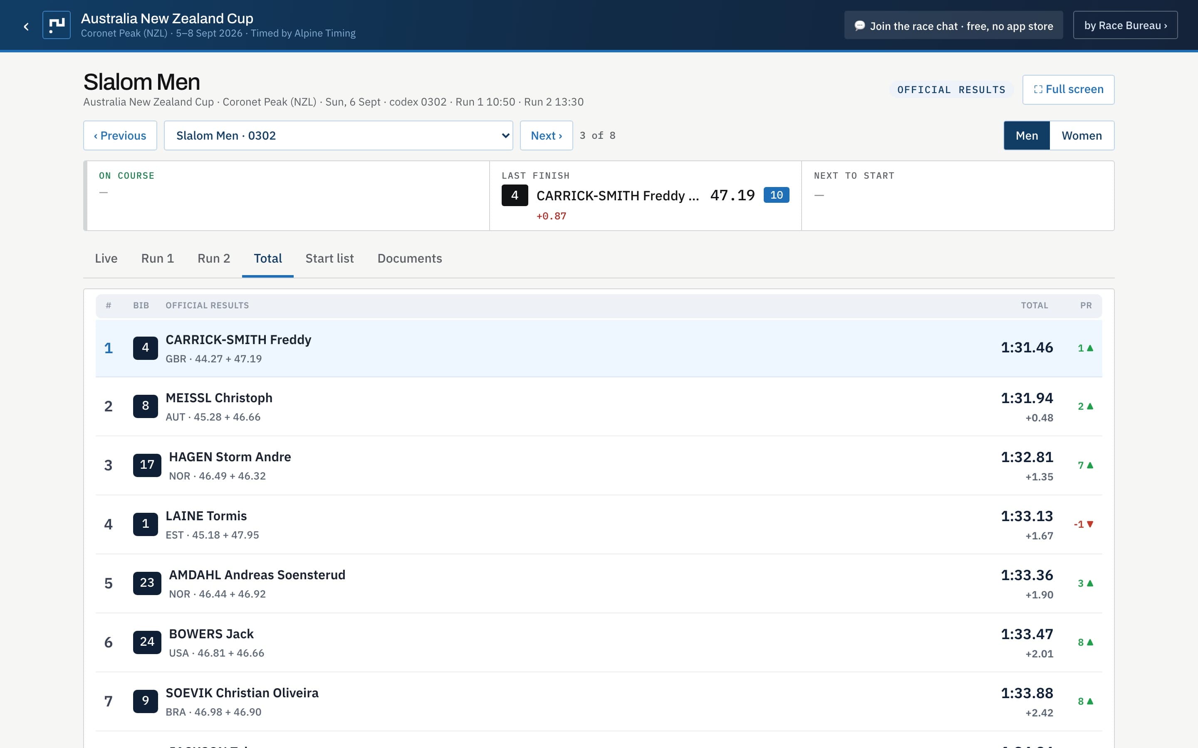Click red down indicator for LAINE Tormis
This screenshot has width=1198, height=748.
pyautogui.click(x=1084, y=524)
